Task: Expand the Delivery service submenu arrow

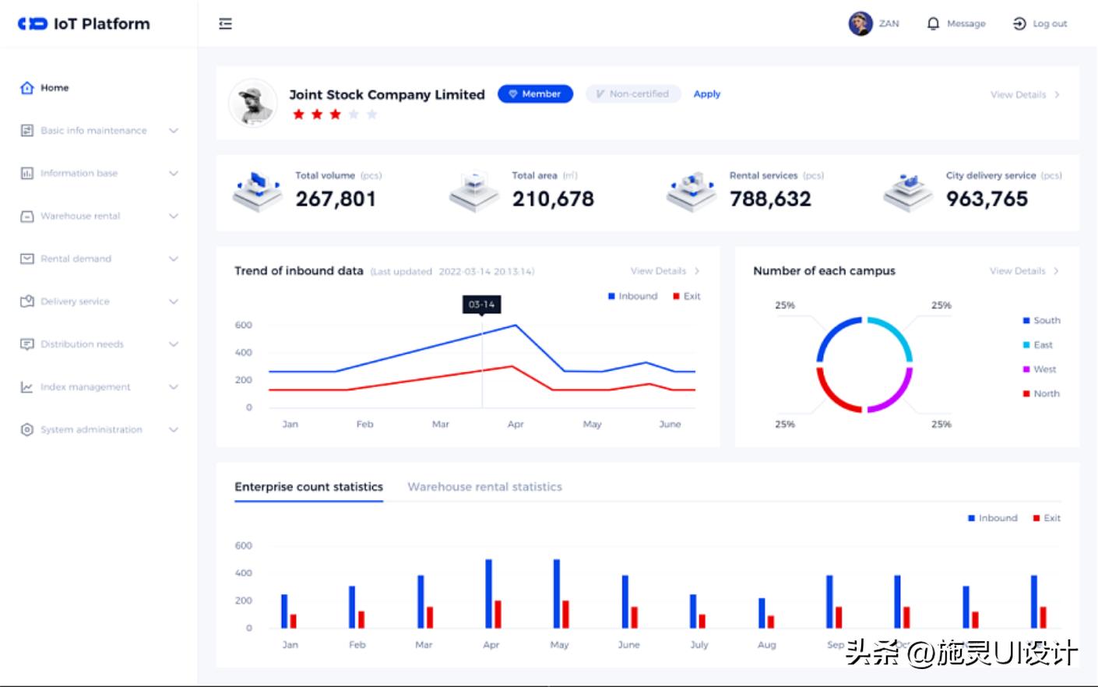Action: click(174, 301)
